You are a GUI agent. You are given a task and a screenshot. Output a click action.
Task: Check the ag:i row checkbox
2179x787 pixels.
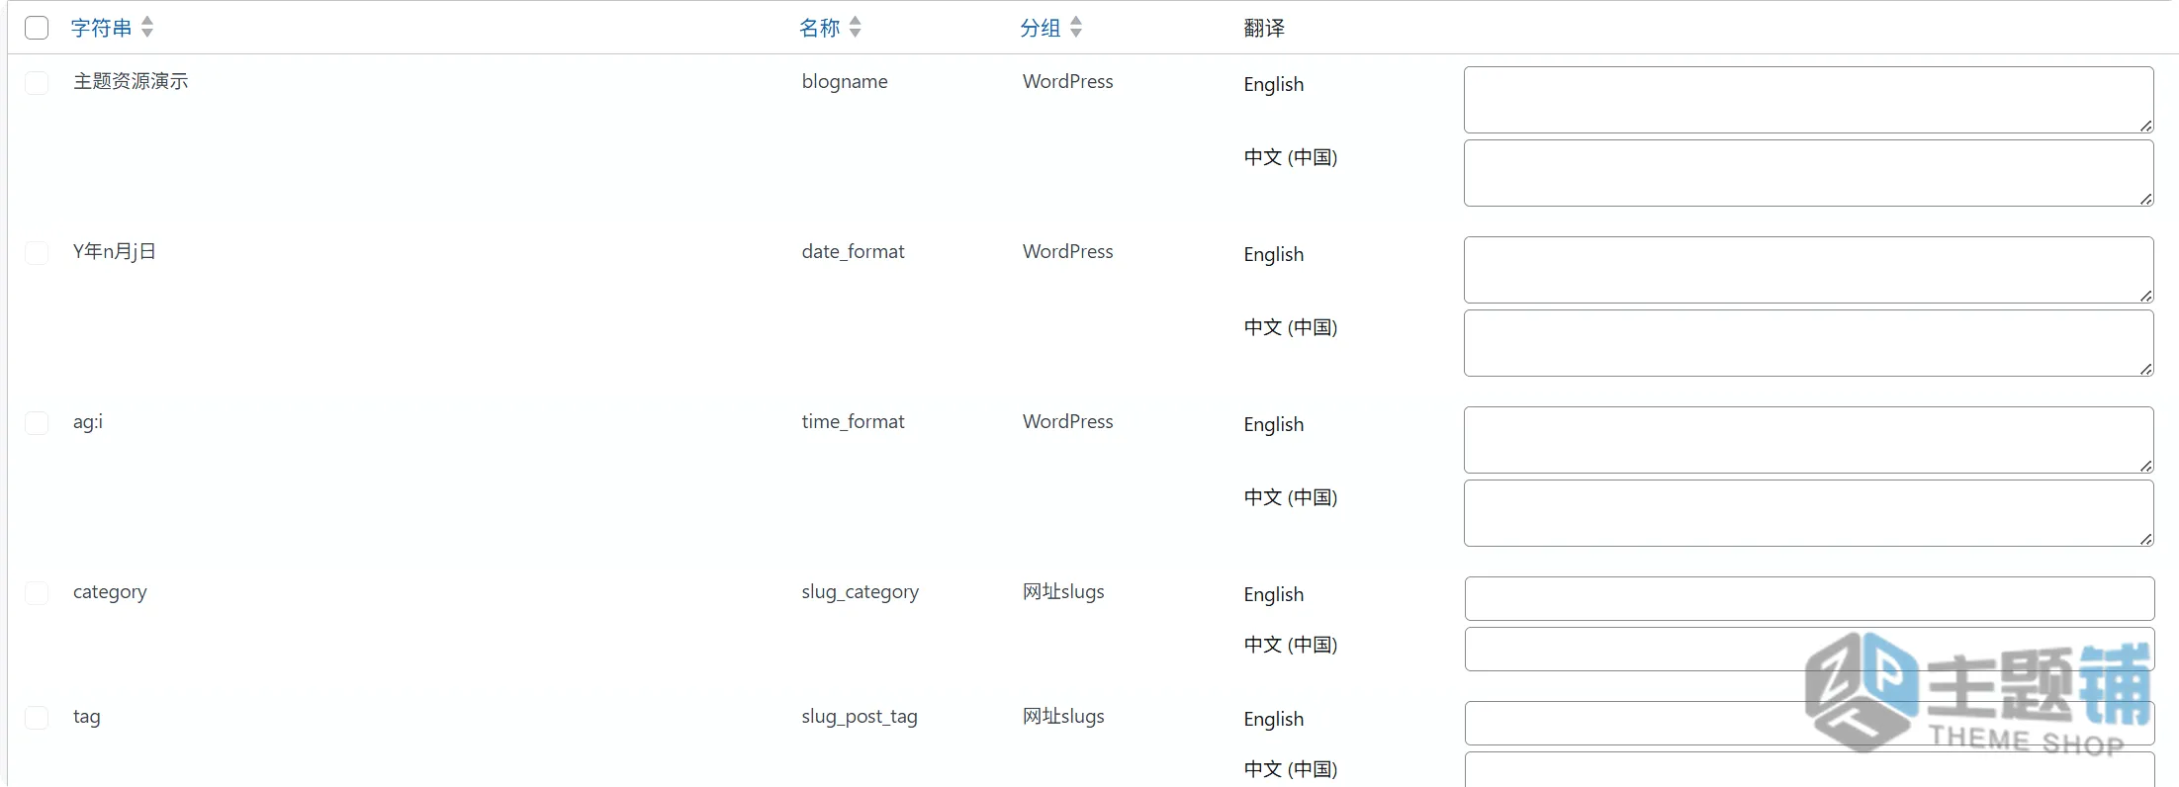point(37,423)
